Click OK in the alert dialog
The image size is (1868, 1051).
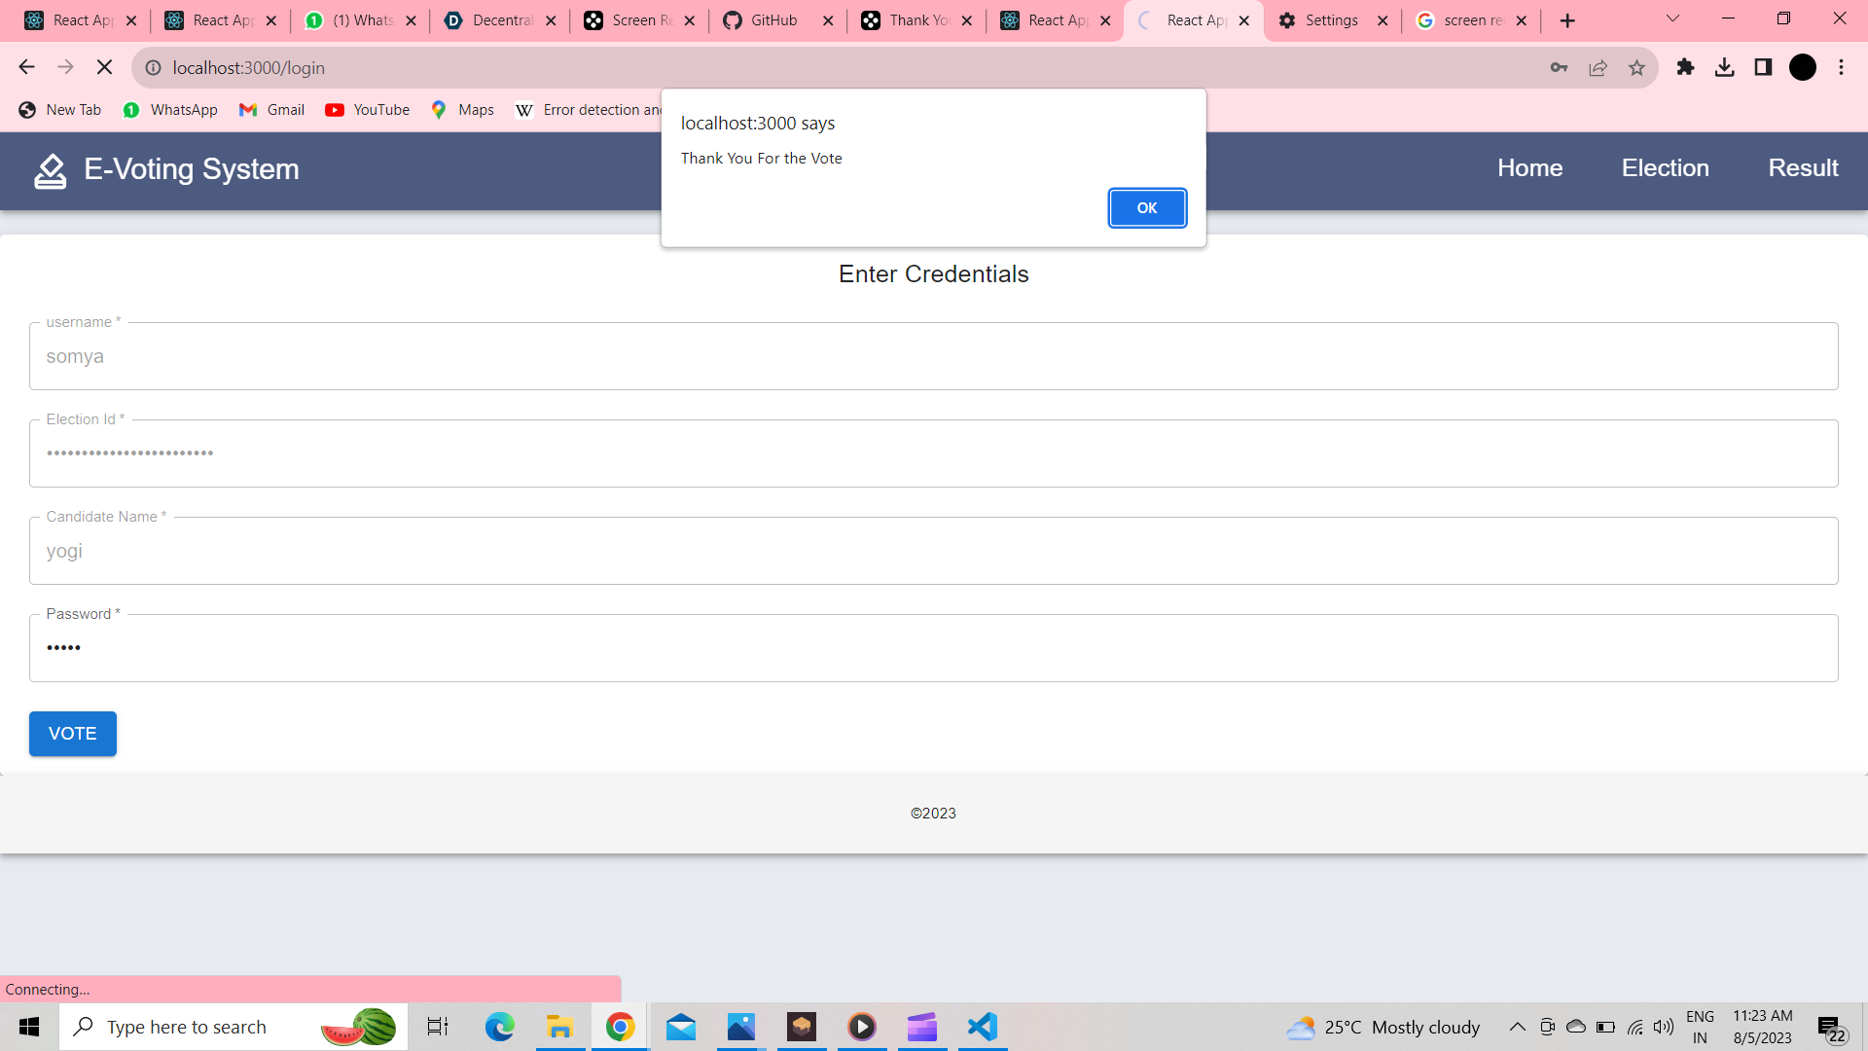tap(1147, 208)
